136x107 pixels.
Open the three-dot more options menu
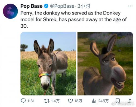click(x=130, y=6)
